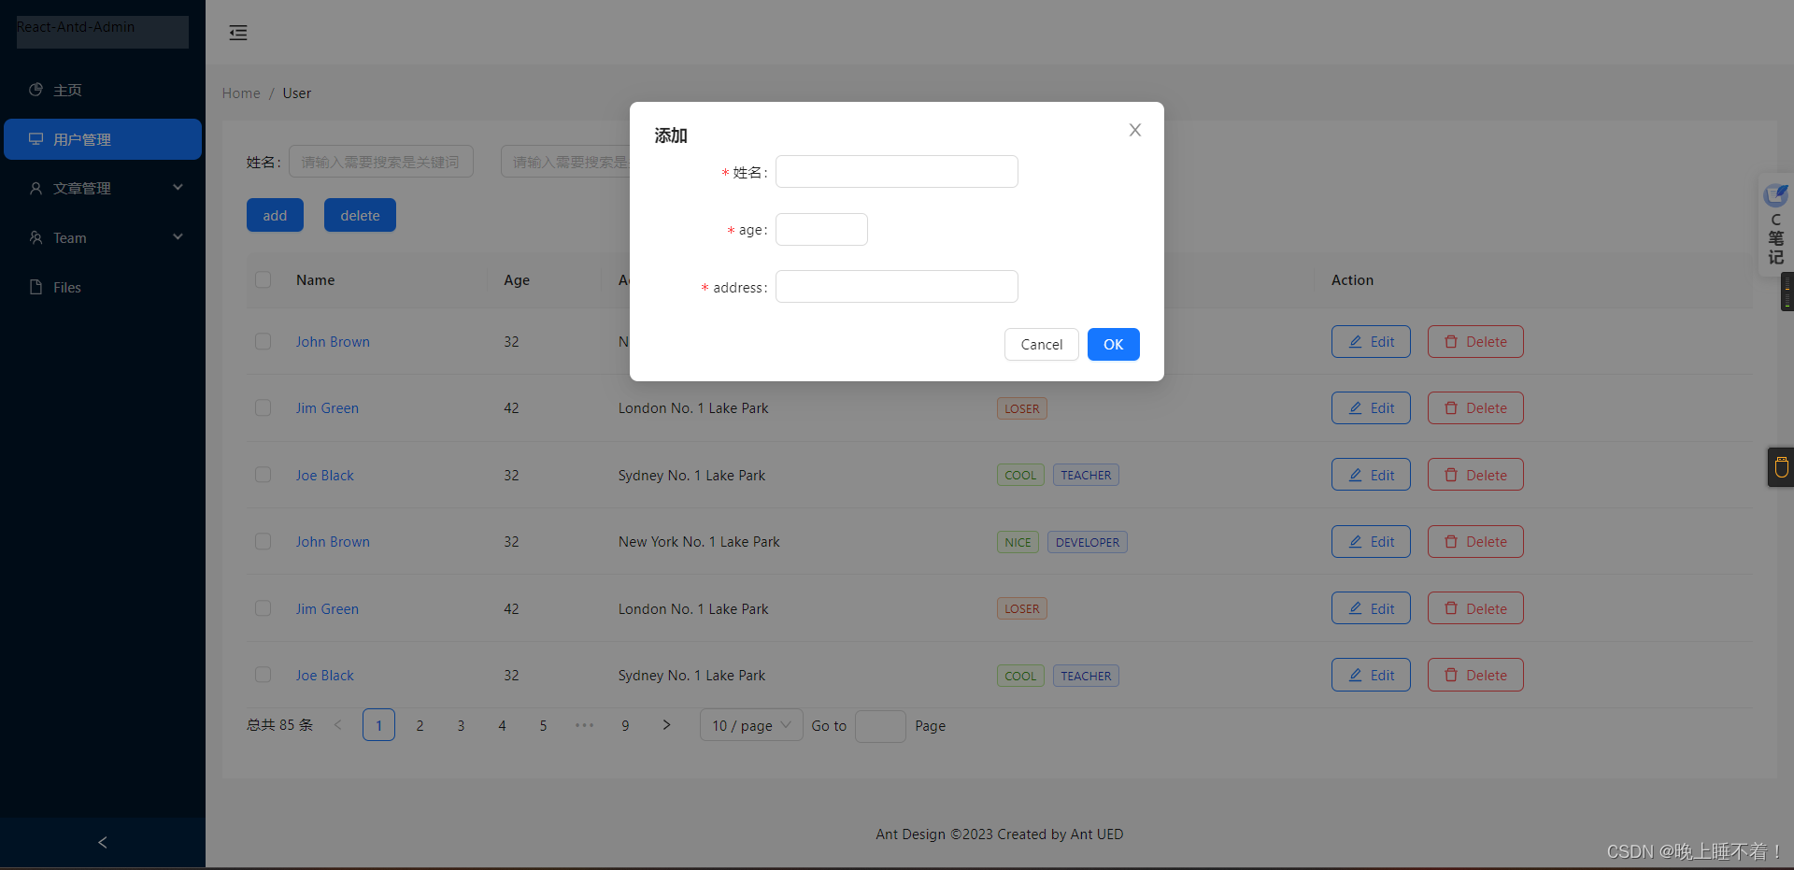Select the 主页 clock icon in sidebar
The height and width of the screenshot is (870, 1794).
click(36, 90)
